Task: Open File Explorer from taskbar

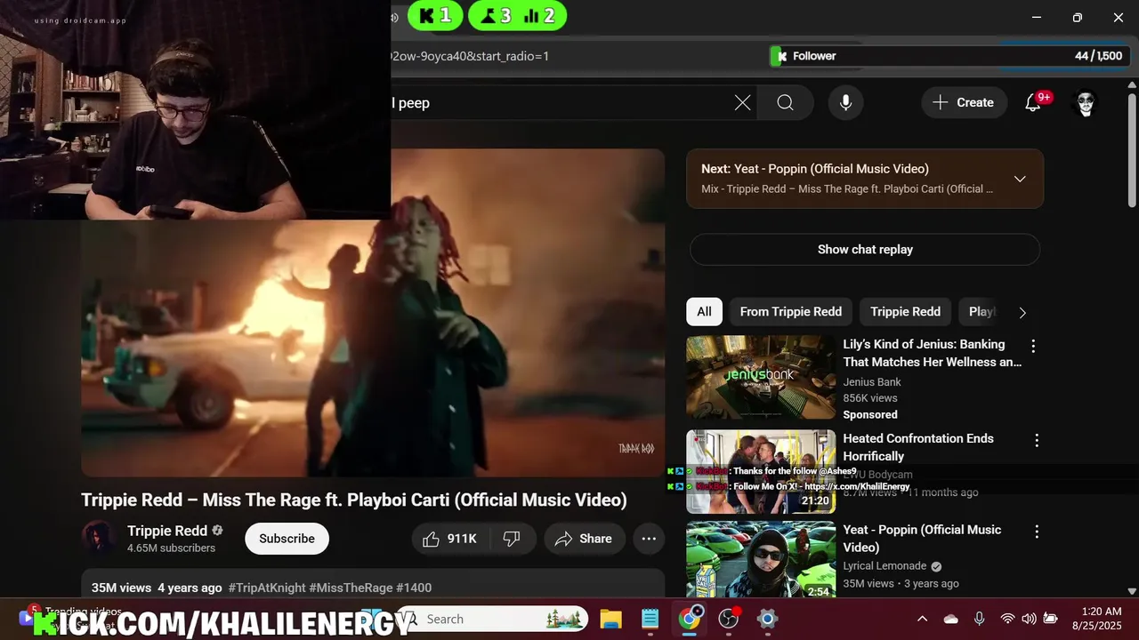Action: 610,619
